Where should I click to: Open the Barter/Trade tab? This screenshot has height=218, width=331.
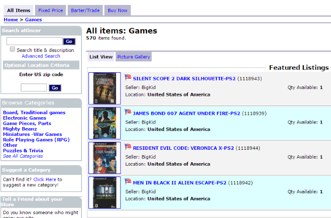pos(85,10)
